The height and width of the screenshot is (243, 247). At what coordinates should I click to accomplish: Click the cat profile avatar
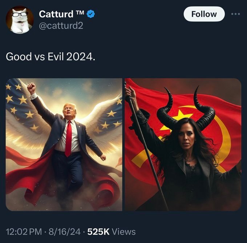pos(20,20)
